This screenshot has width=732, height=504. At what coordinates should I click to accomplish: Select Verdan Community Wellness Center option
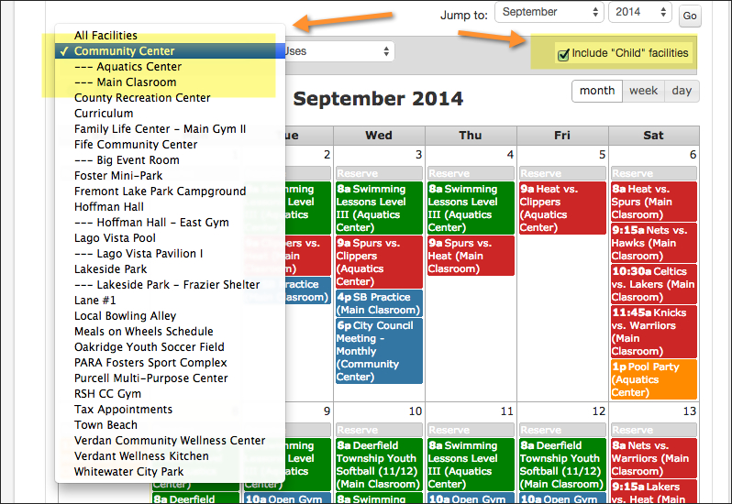point(170,441)
